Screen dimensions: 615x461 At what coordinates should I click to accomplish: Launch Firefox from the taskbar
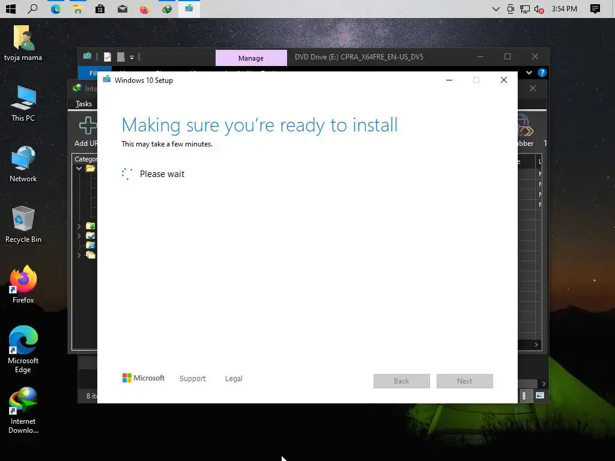coord(144,8)
